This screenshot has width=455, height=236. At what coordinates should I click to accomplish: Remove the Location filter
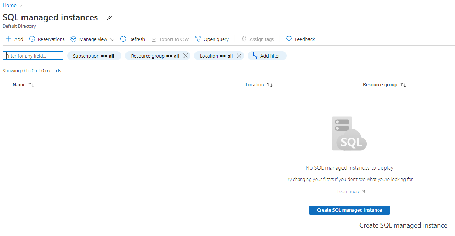(x=239, y=56)
